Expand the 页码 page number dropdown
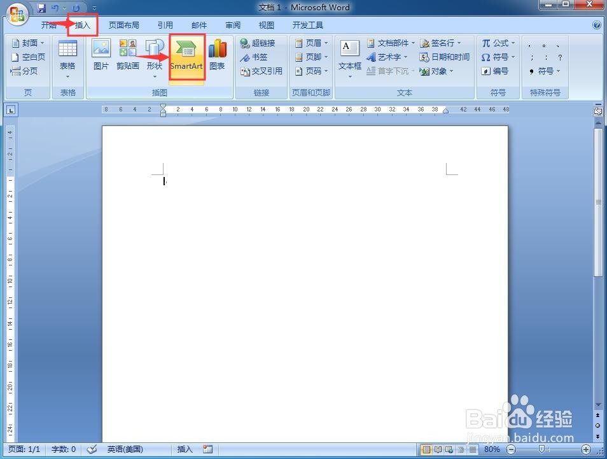 tap(312, 71)
